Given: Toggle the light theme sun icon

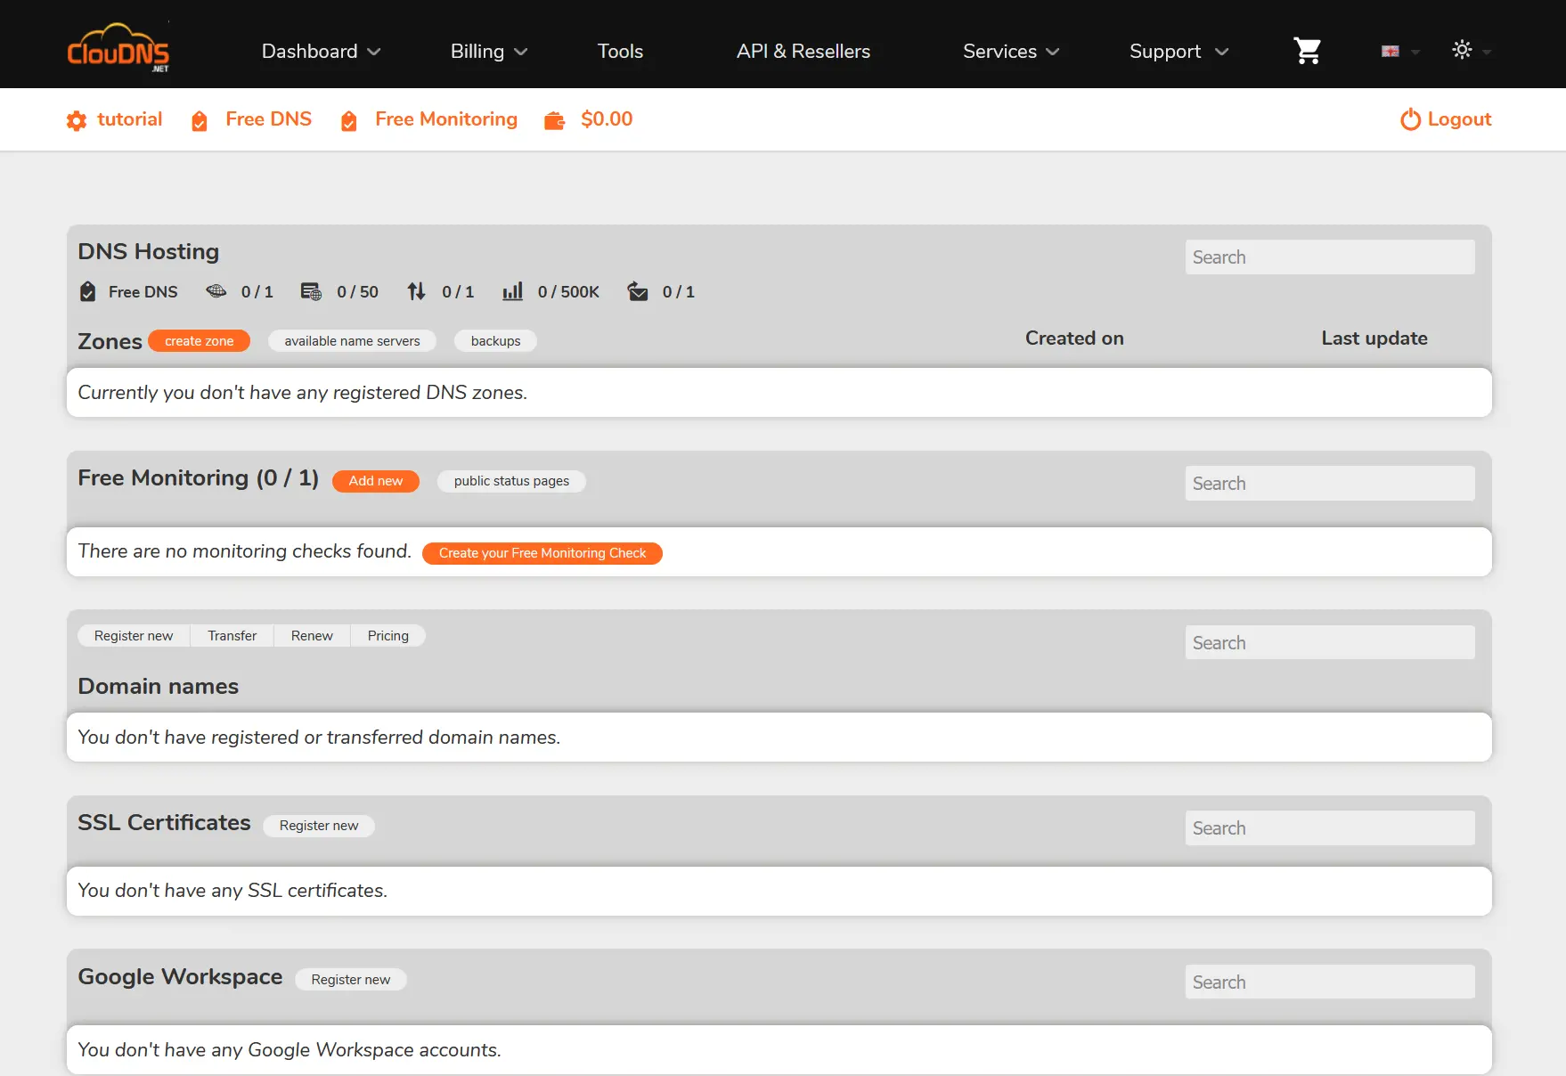Looking at the screenshot, I should pos(1462,50).
